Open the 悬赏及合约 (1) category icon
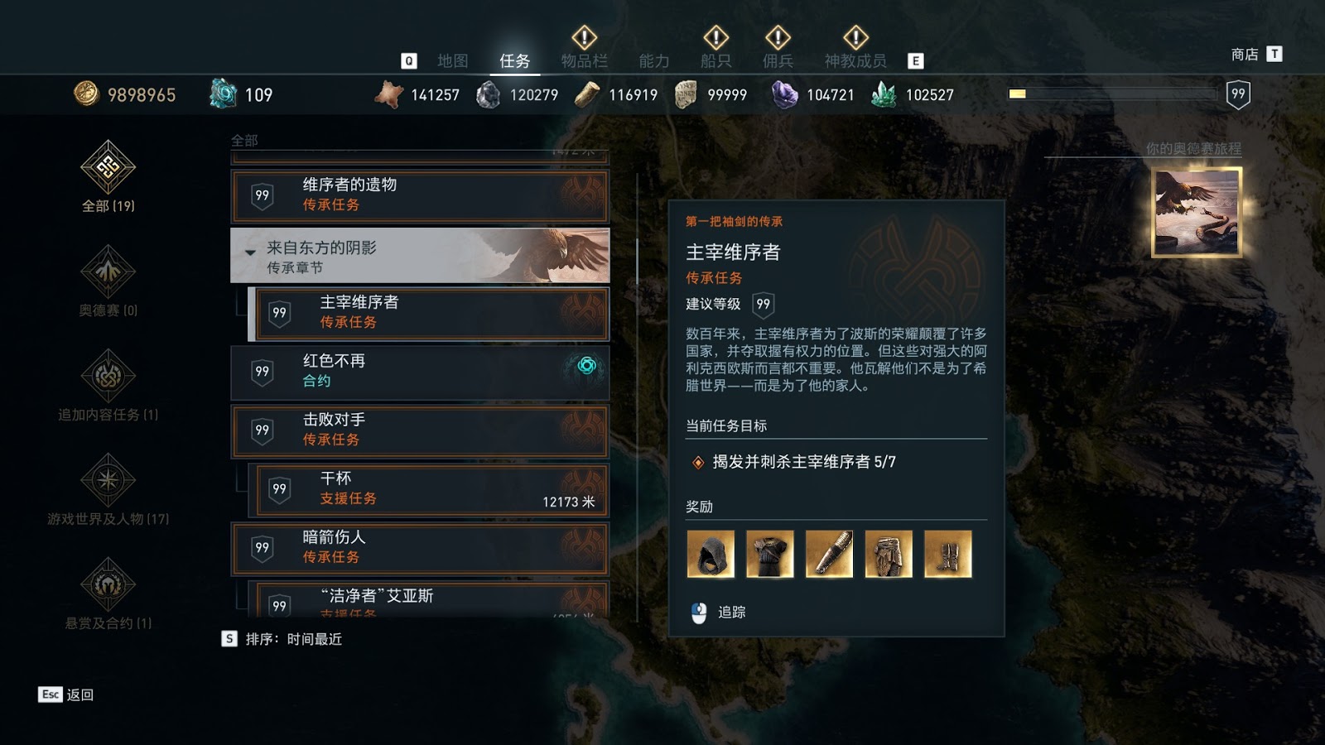 pyautogui.click(x=108, y=584)
